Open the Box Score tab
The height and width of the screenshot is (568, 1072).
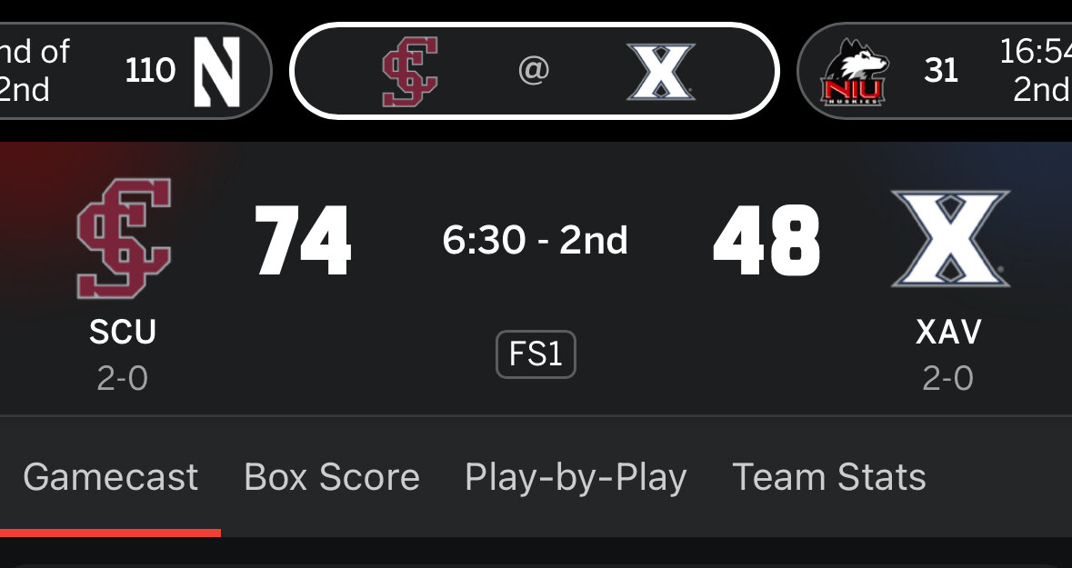coord(332,477)
